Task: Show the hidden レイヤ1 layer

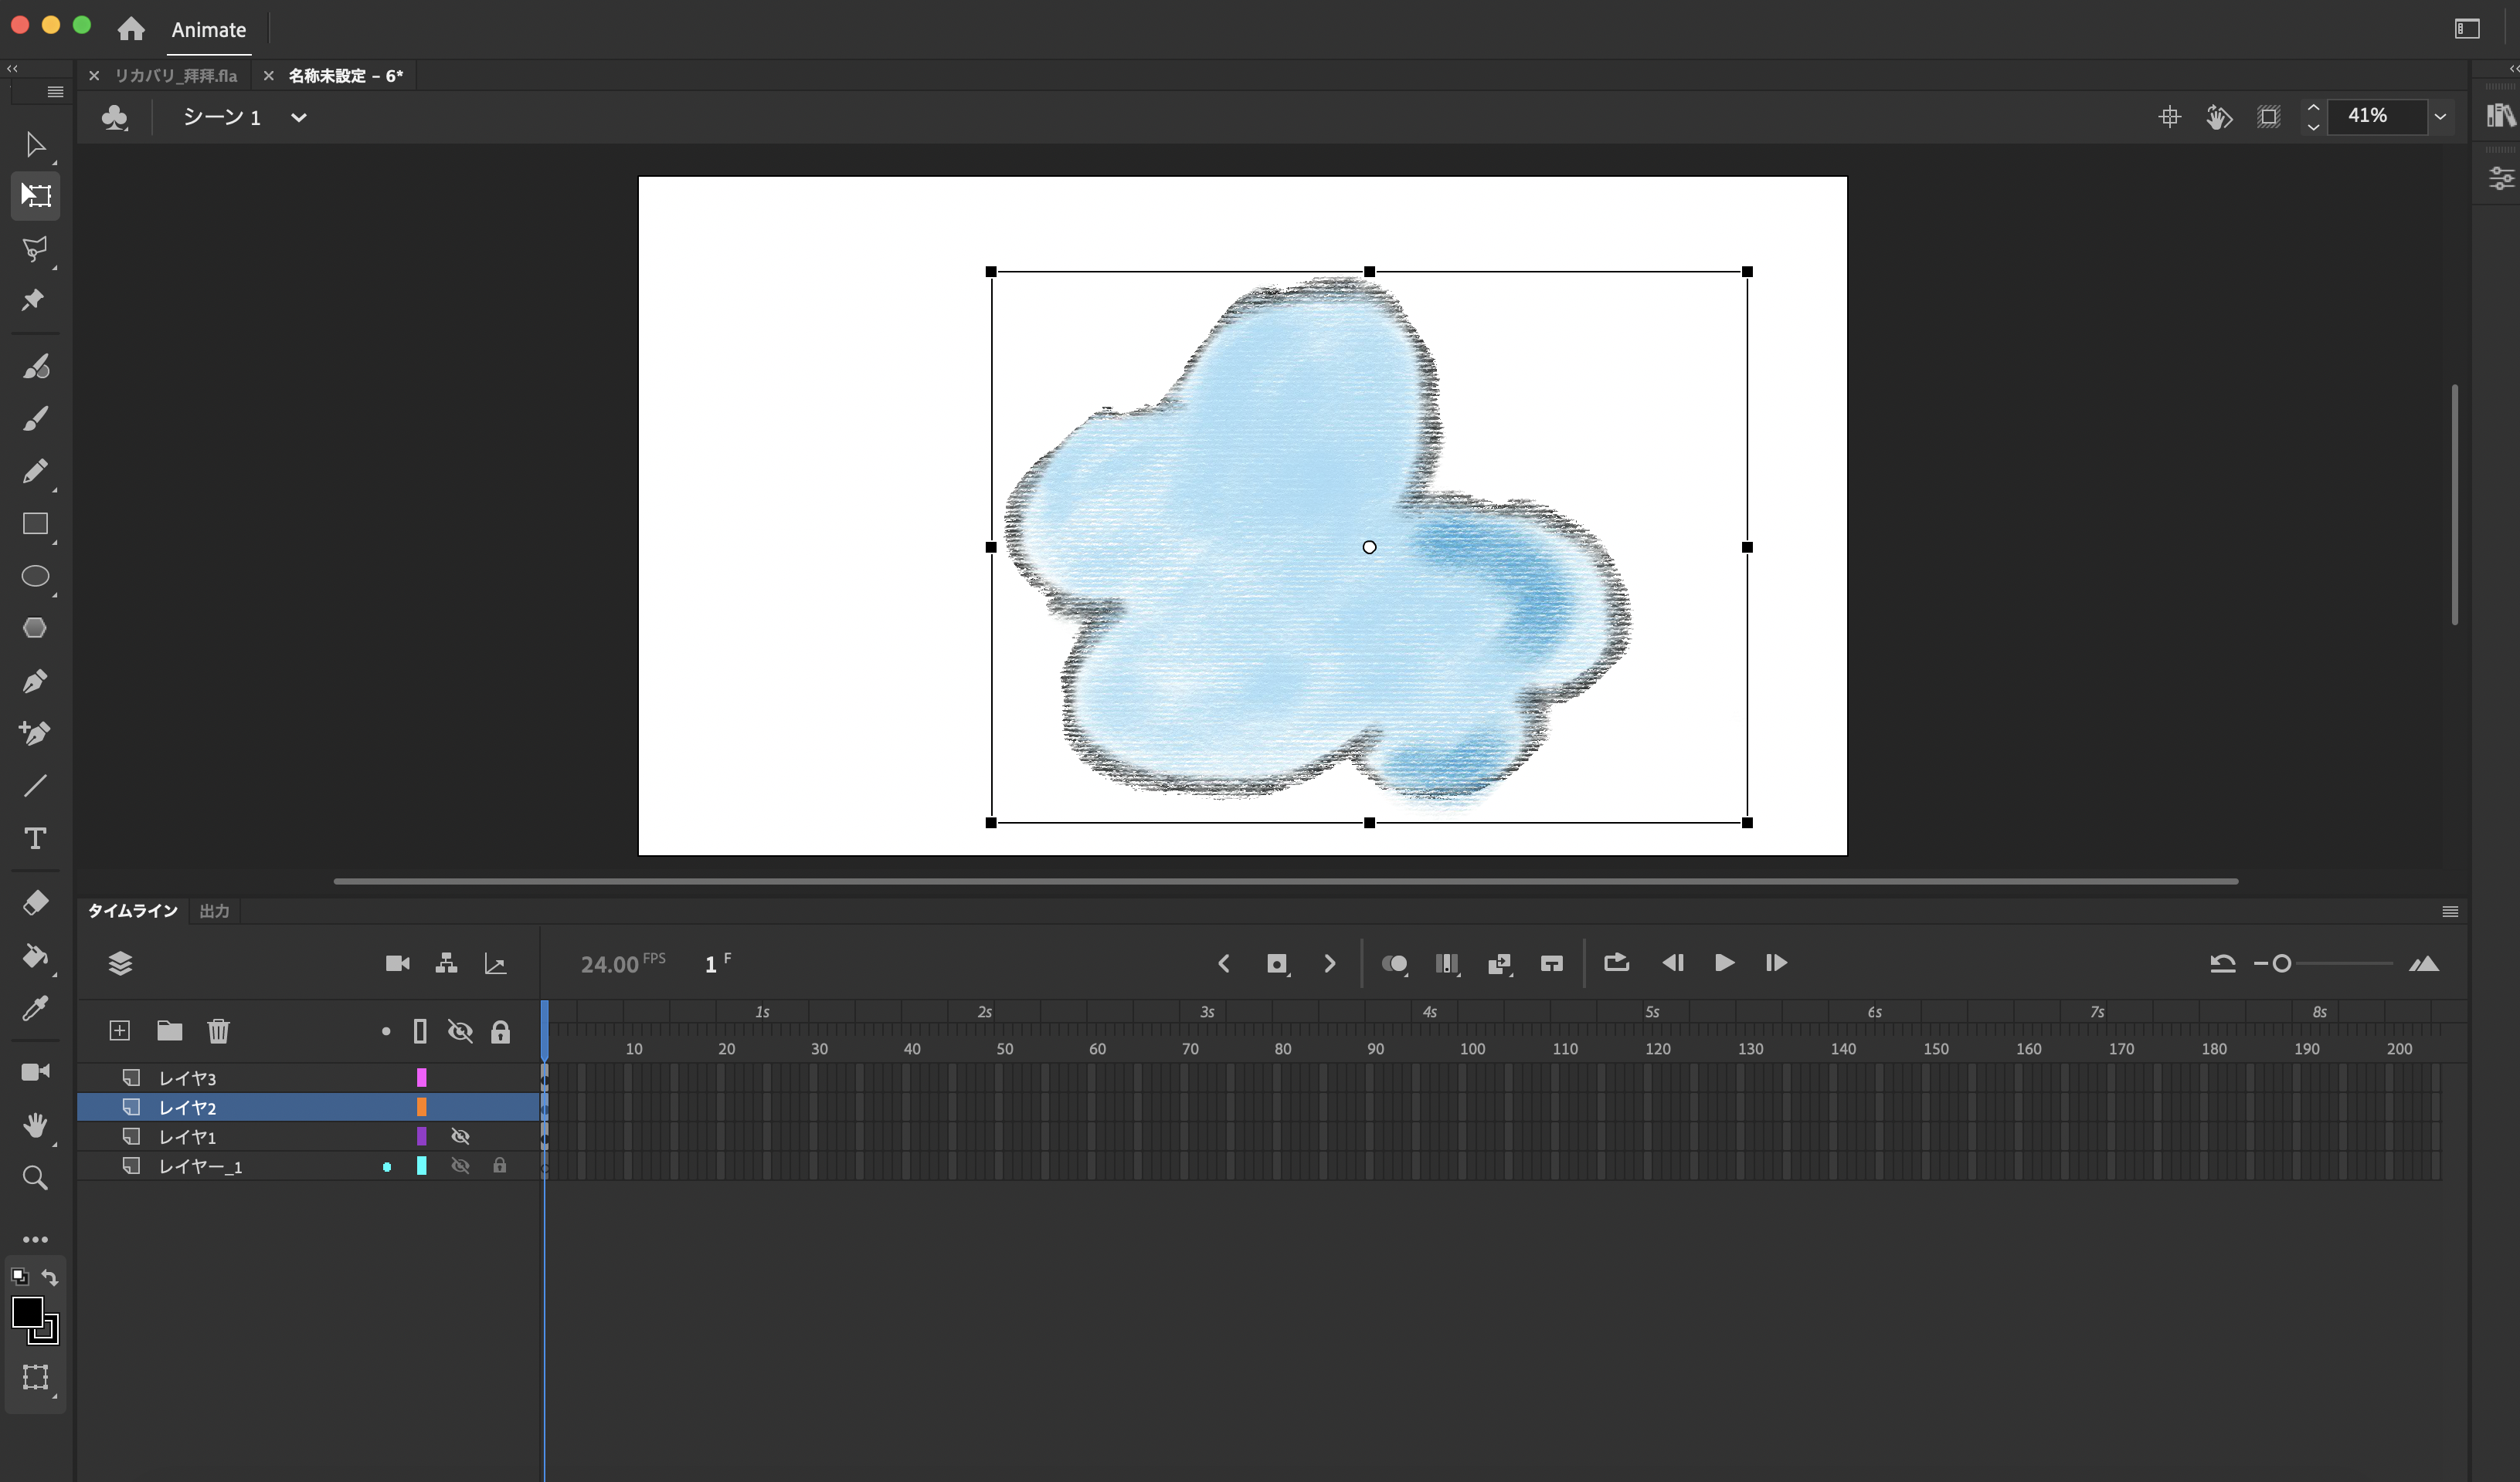Action: tap(461, 1136)
